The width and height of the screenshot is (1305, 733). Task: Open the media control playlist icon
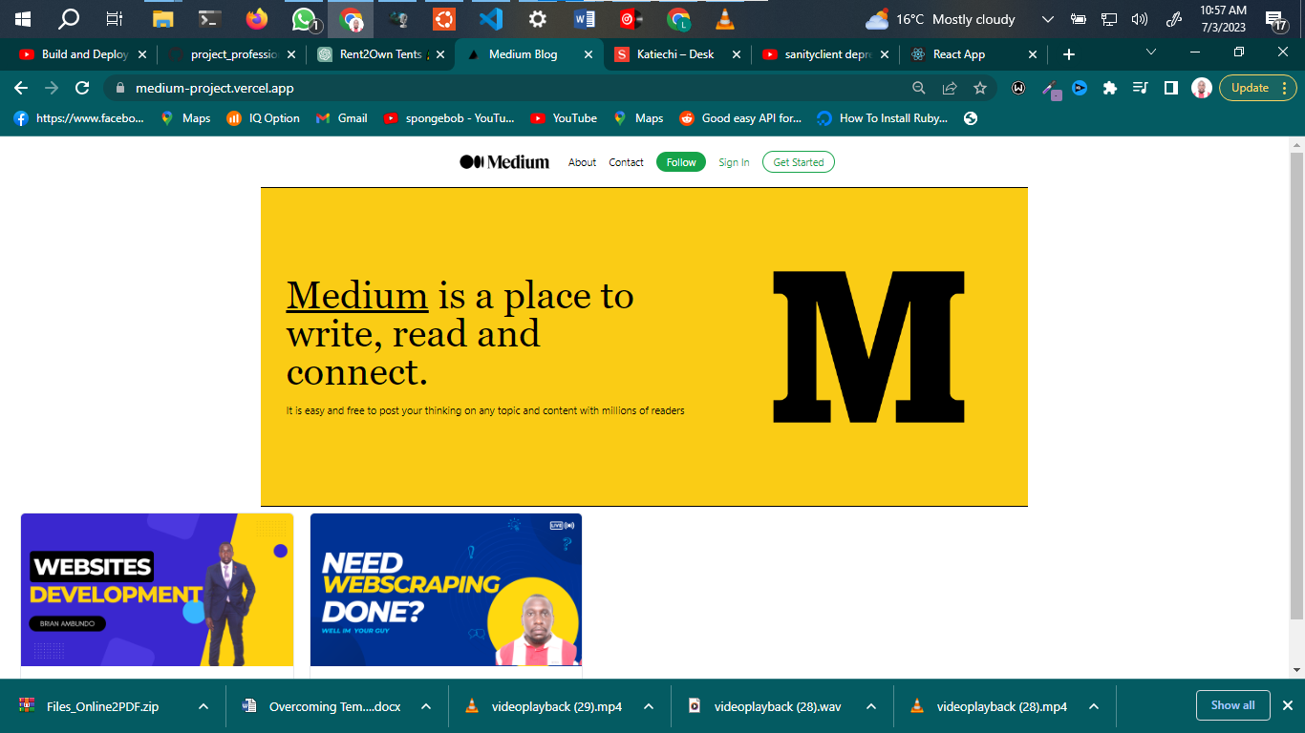[1140, 88]
